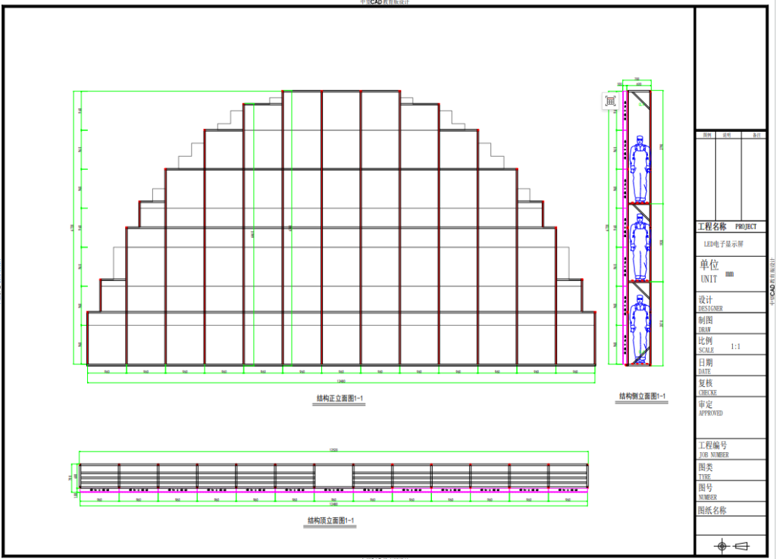The width and height of the screenshot is (776, 559).
Task: Click the floating image scan icon
Action: (611, 101)
